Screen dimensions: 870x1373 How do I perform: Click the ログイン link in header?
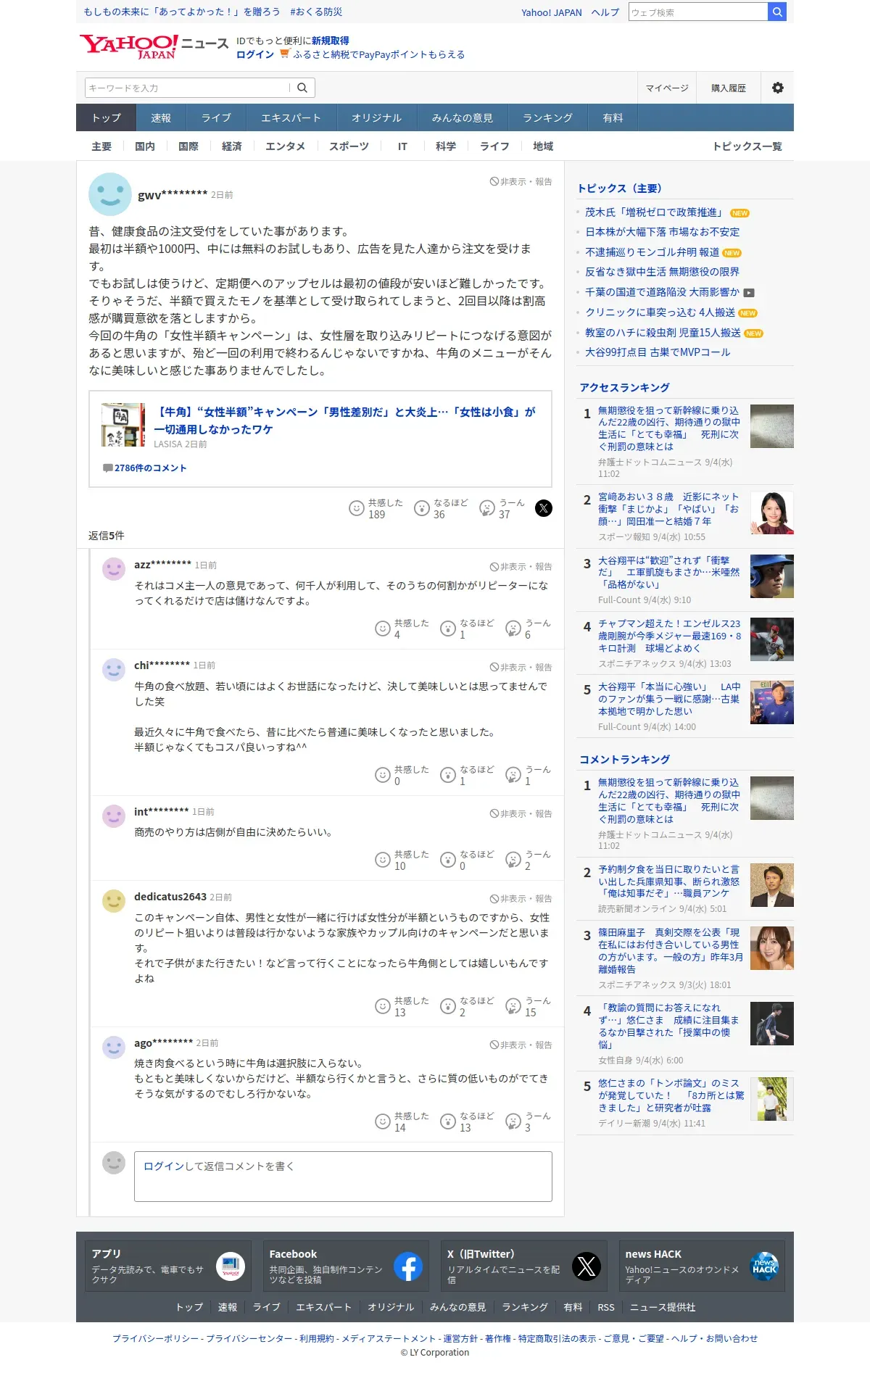pos(255,54)
